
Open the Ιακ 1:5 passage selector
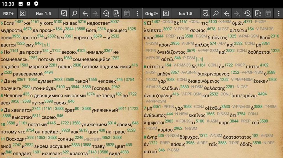point(185,13)
